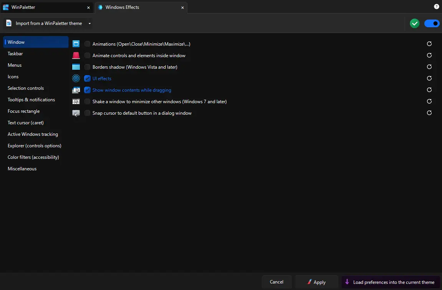The image size is (442, 290).
Task: Open Tooltips & notifications category
Action: (36, 100)
